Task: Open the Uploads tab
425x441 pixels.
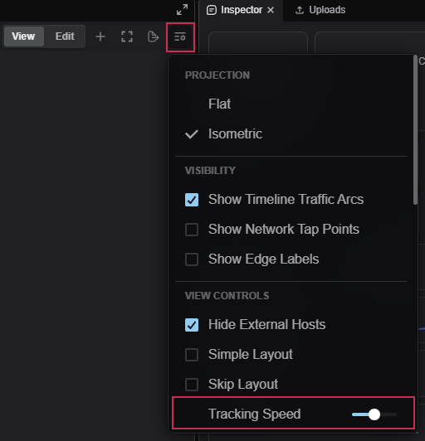Action: pos(320,10)
